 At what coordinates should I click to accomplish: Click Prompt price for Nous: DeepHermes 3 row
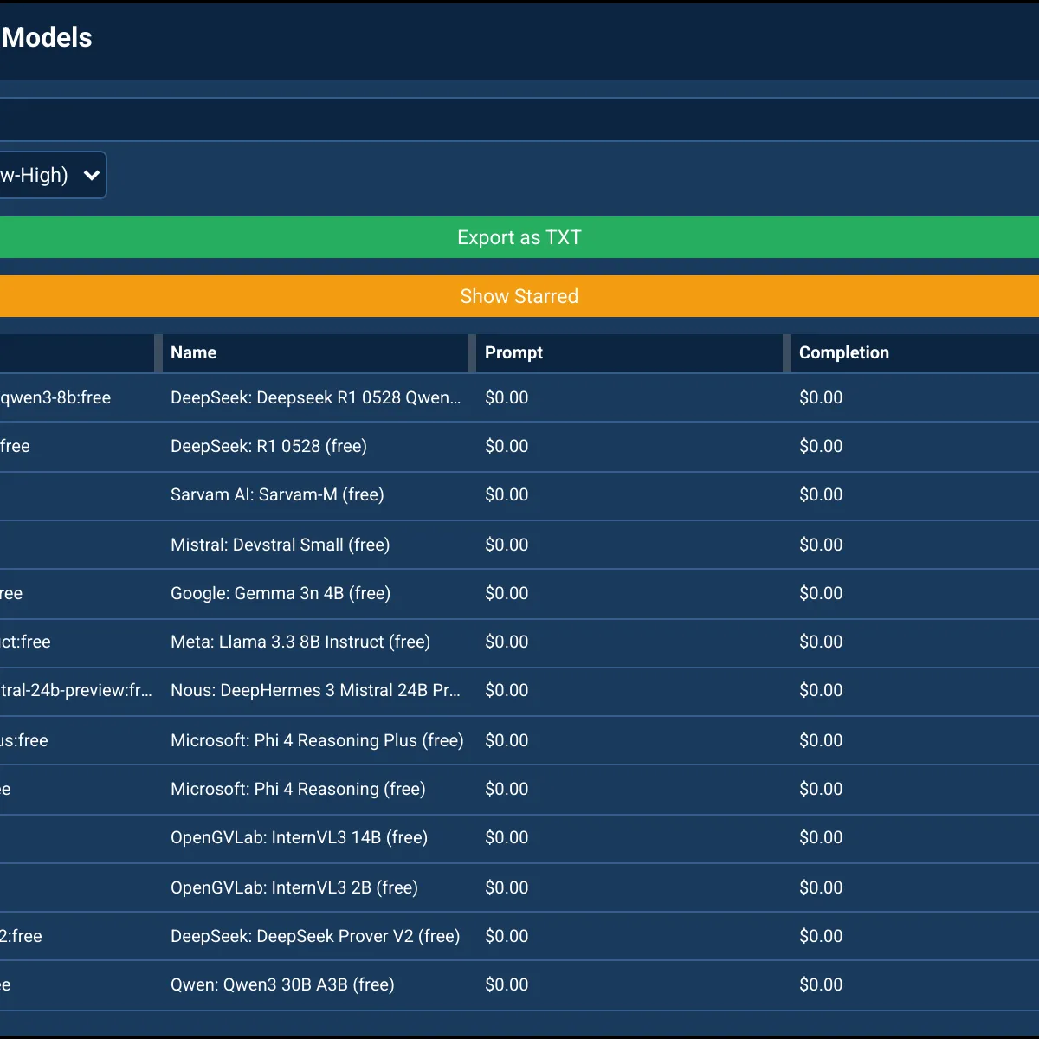point(507,690)
